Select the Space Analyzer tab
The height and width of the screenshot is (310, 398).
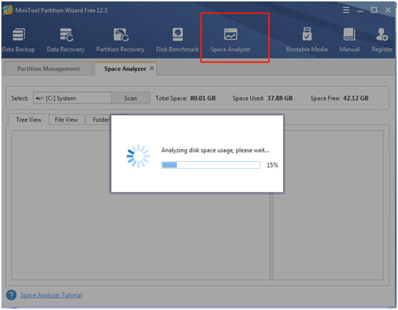coord(125,68)
